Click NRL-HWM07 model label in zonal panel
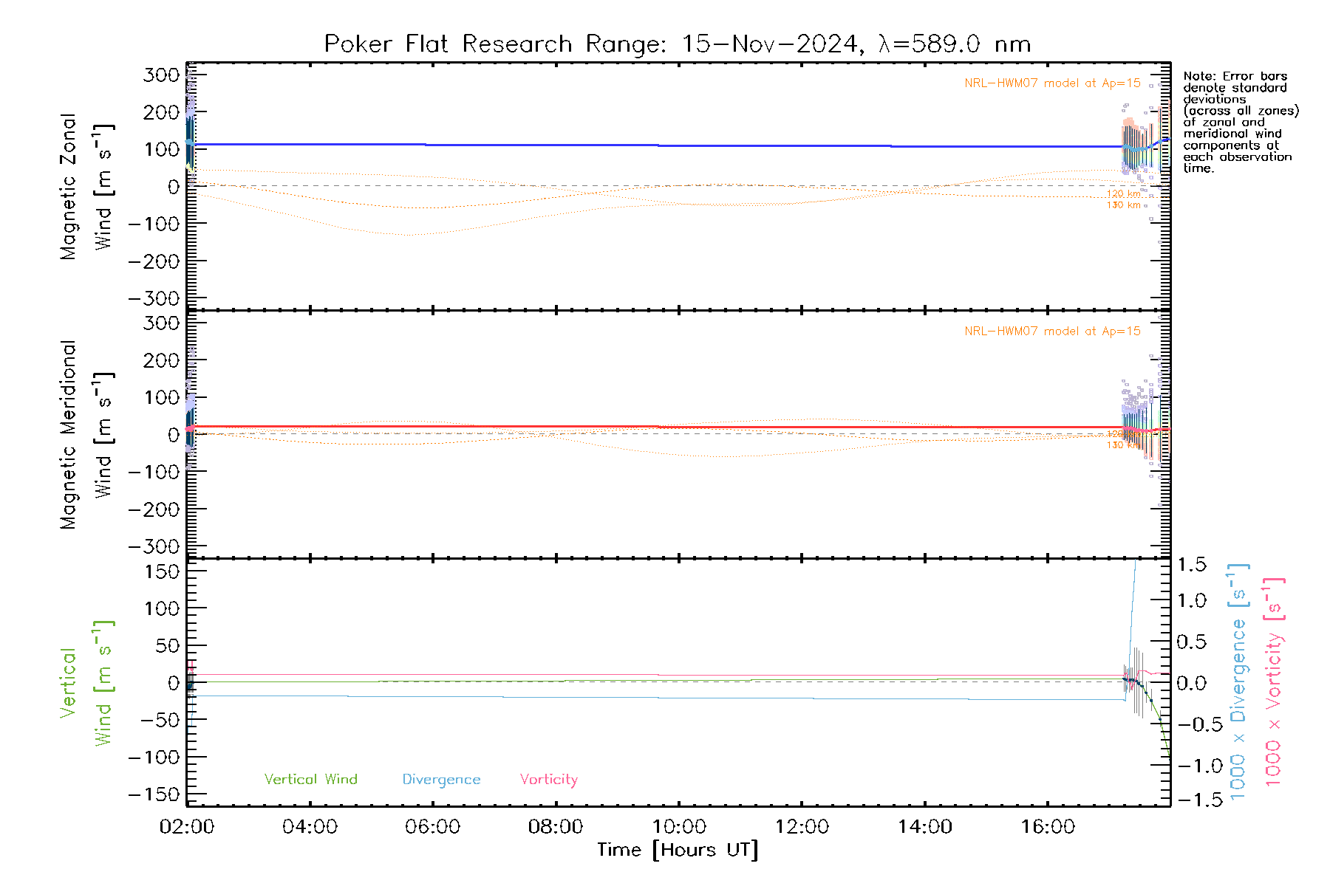The height and width of the screenshot is (886, 1330). [x=1052, y=83]
